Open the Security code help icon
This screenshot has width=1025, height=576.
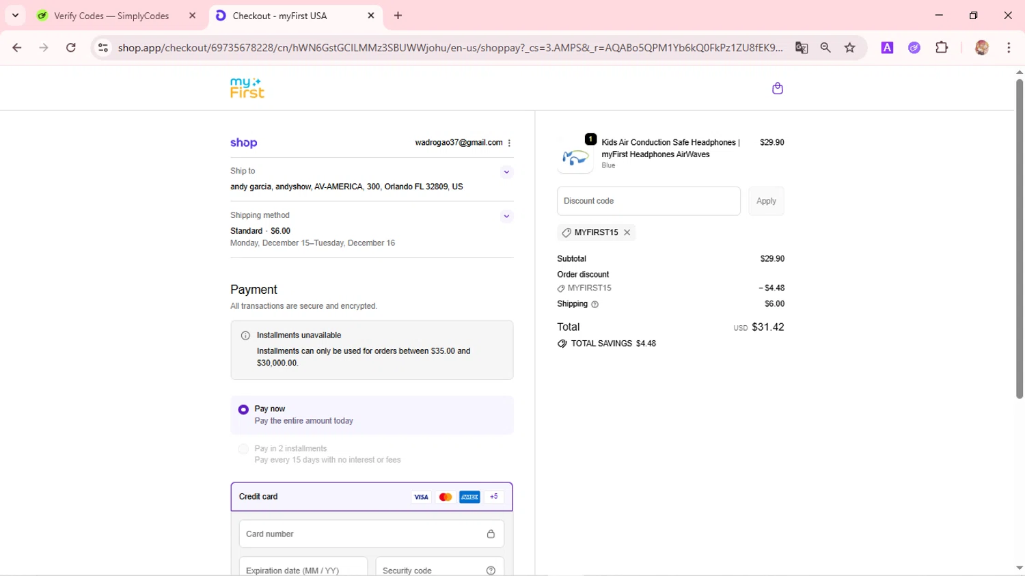491,571
